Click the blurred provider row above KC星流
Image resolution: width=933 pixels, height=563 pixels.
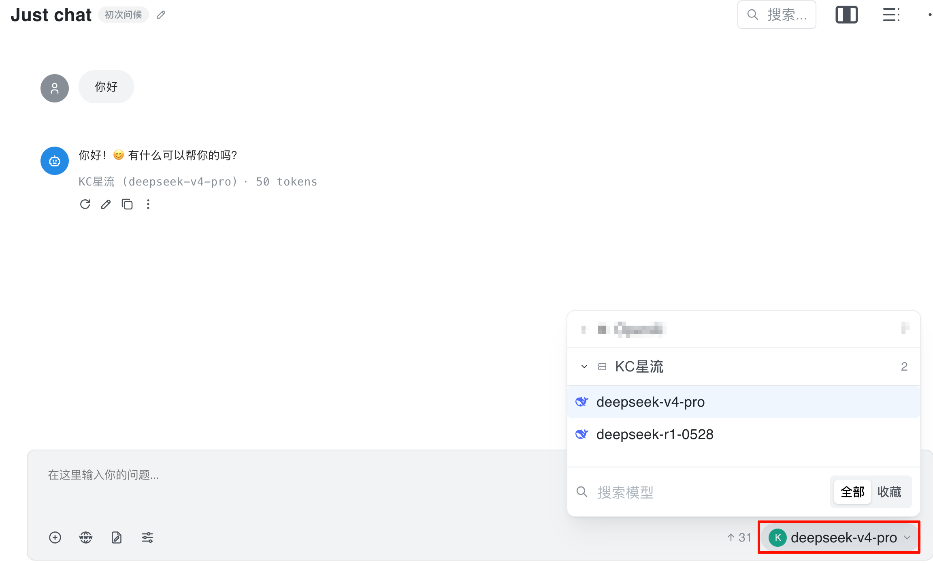click(x=743, y=329)
